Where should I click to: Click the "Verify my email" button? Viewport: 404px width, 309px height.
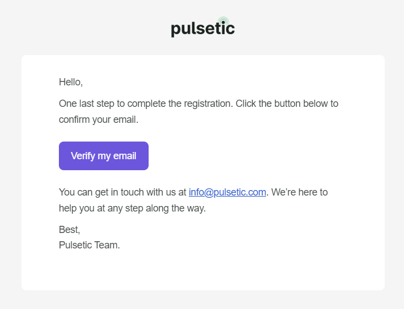point(103,156)
